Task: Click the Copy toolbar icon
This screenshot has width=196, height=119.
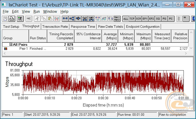Action: (43, 19)
